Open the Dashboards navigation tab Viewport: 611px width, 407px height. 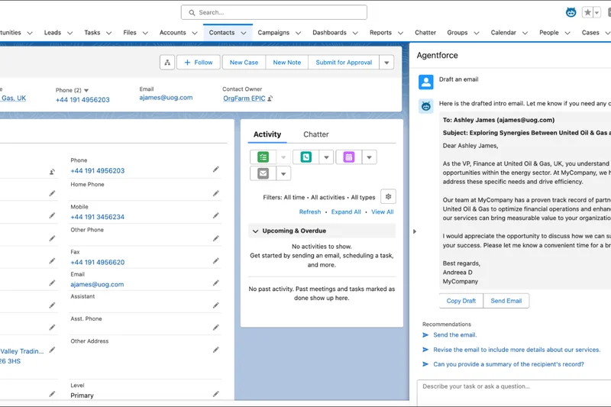tap(329, 33)
